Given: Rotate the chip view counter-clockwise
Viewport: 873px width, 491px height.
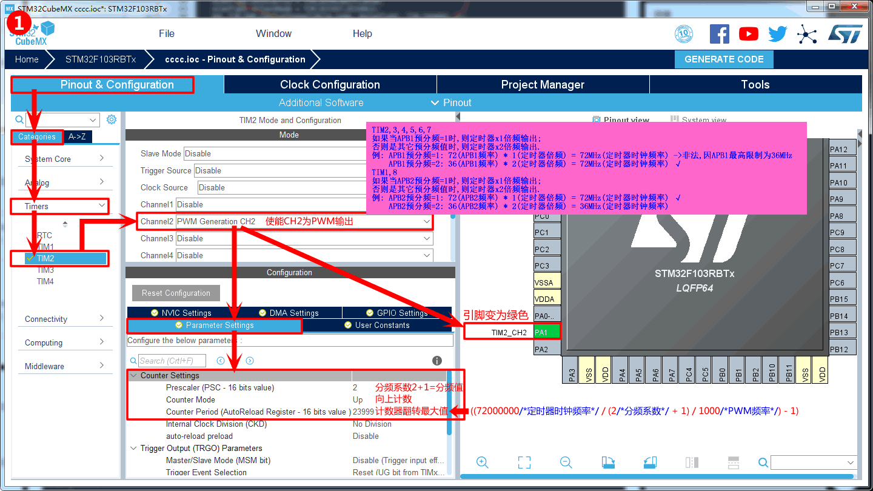Looking at the screenshot, I should [650, 463].
